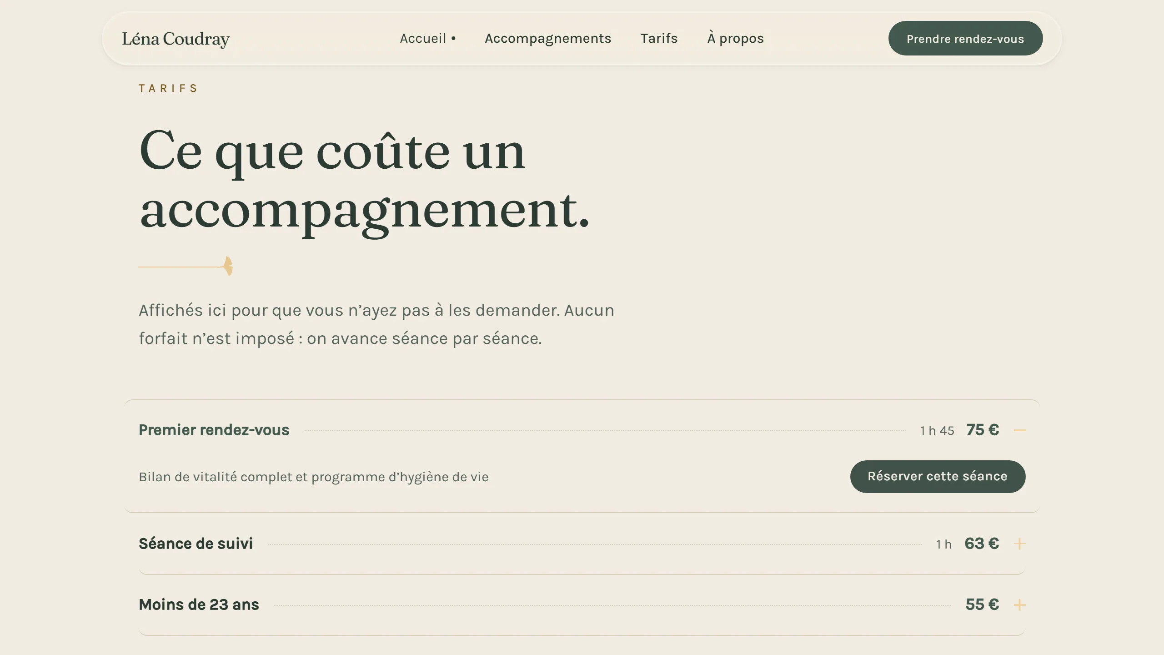Screen dimensions: 1164x655
Task: Expand the Séance de suivi row title
Action: [x=196, y=544]
